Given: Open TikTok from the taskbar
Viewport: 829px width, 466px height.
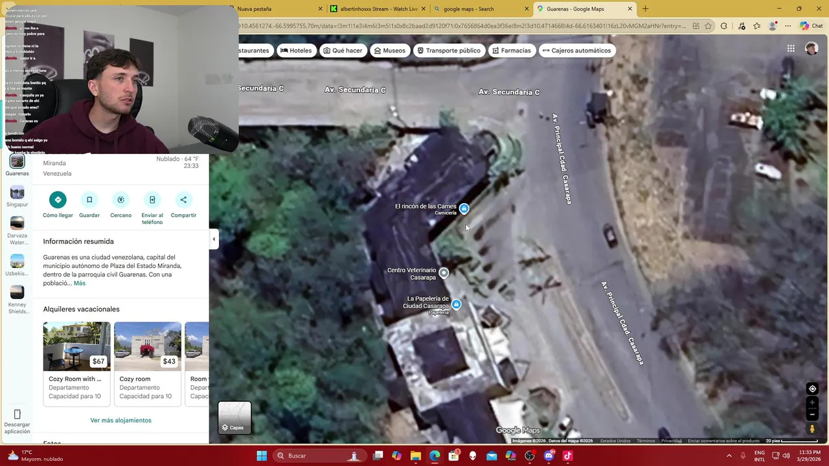Looking at the screenshot, I should coord(568,456).
